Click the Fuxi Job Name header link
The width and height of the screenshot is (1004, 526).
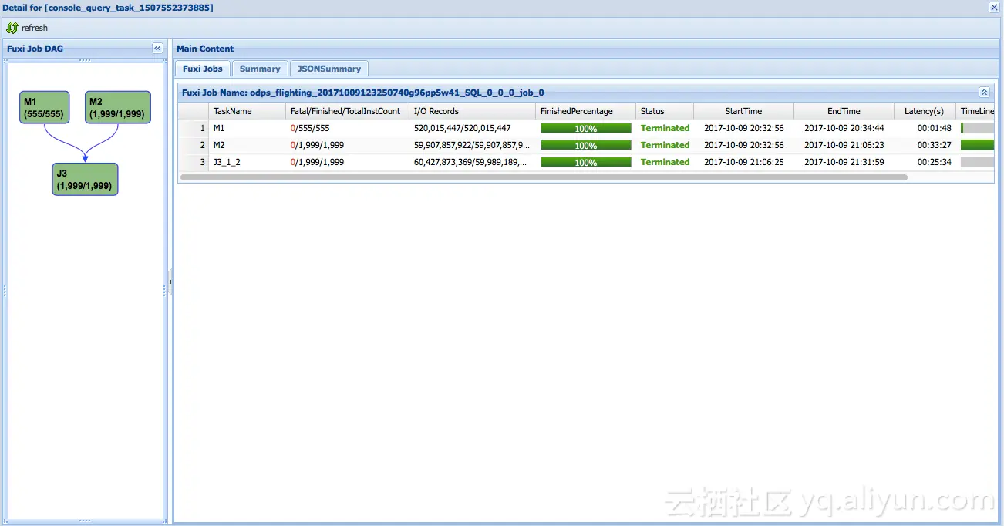[362, 92]
